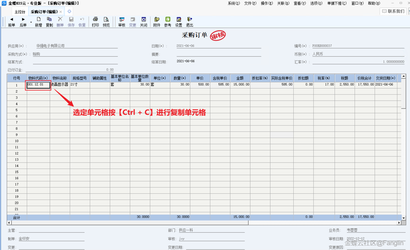Open 预览 print preview

point(106,22)
